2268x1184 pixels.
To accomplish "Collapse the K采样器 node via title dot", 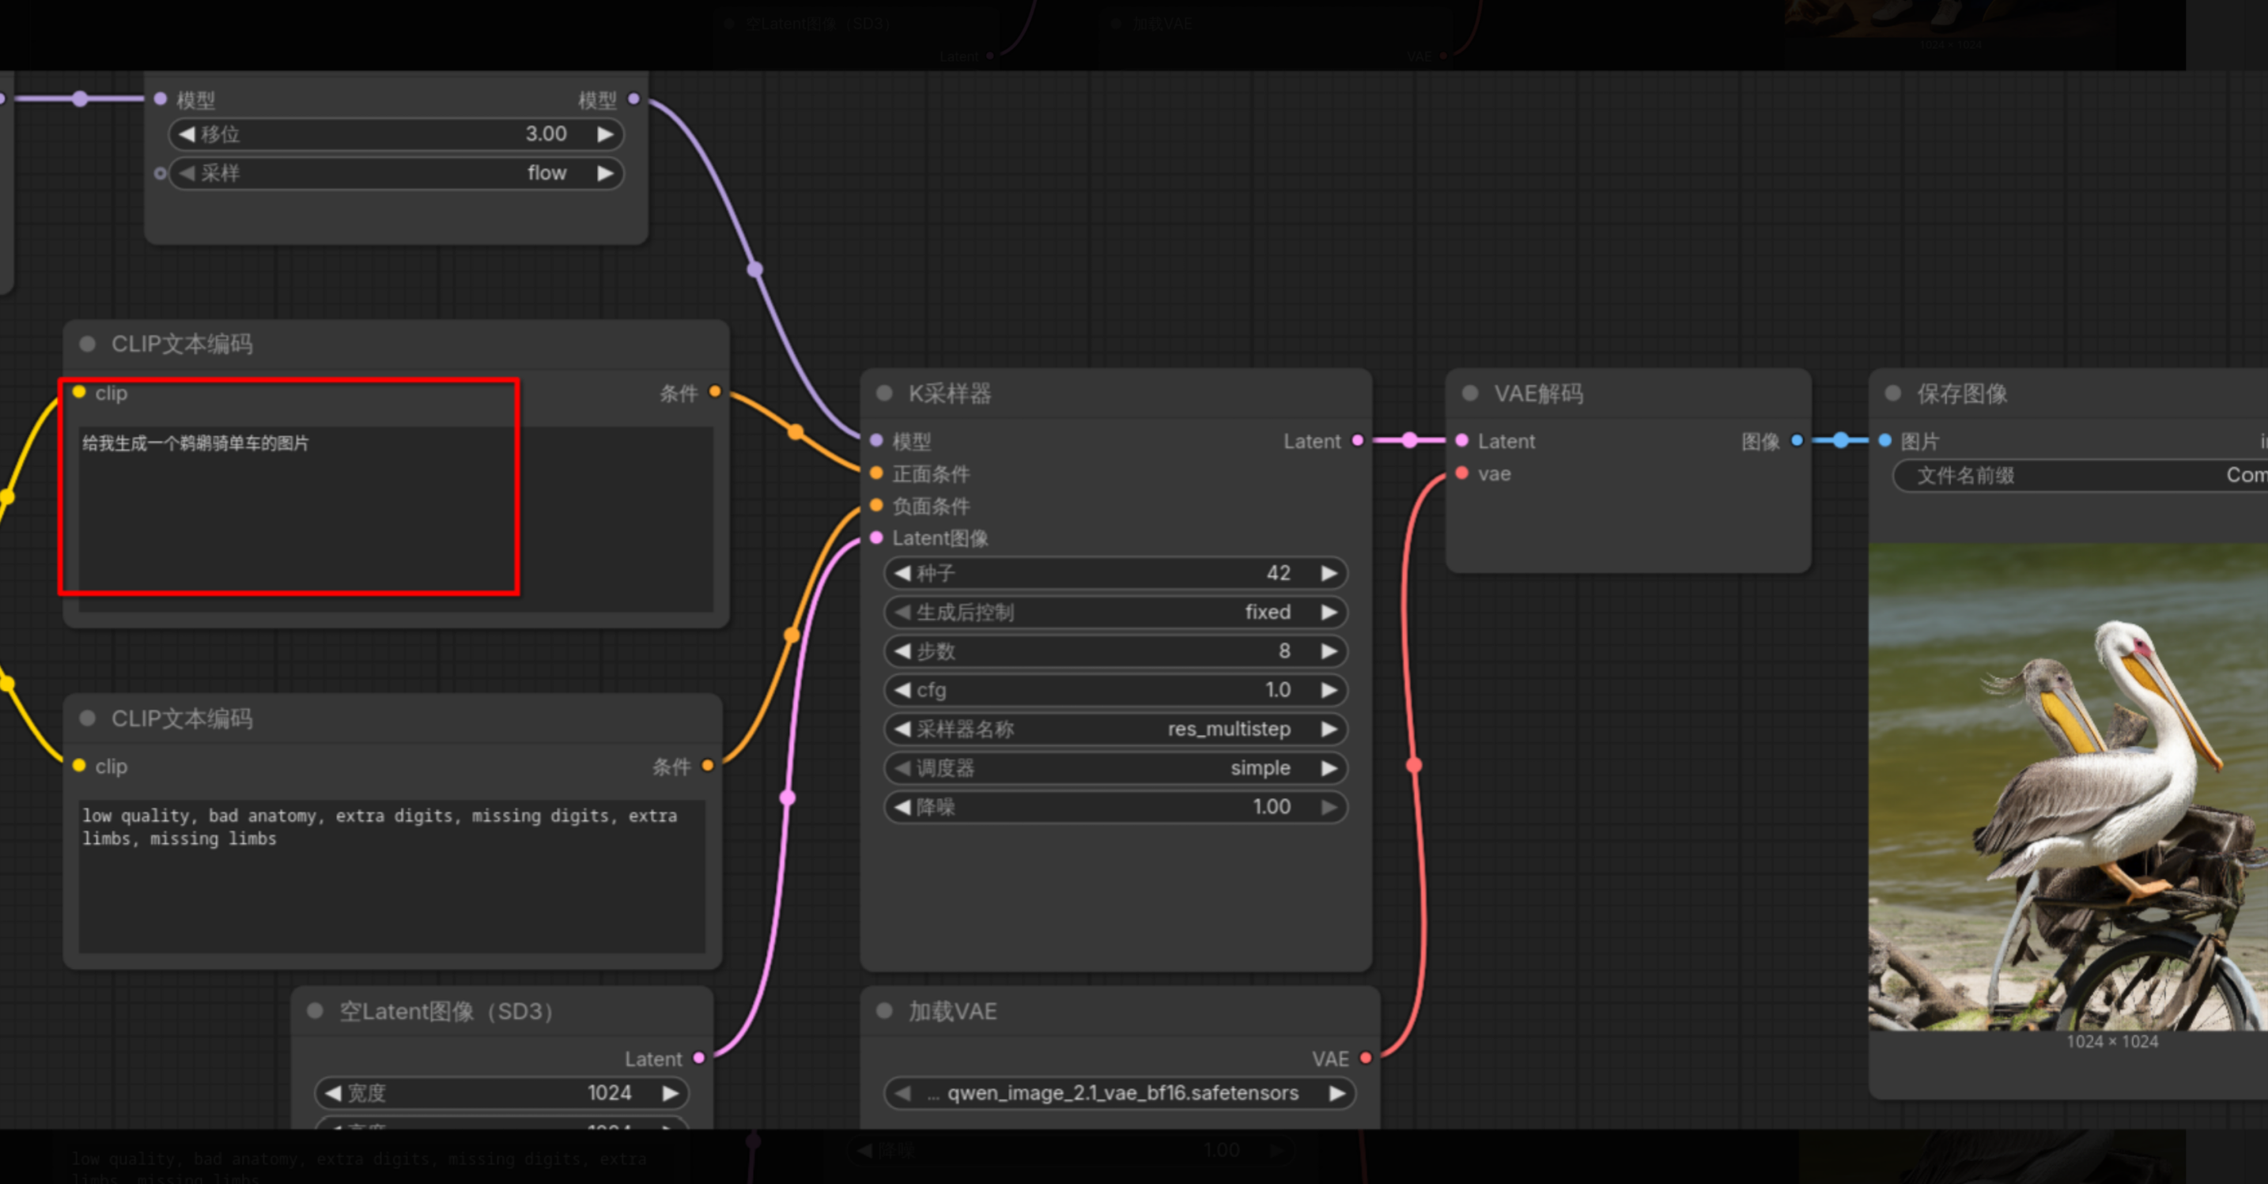I will click(x=885, y=394).
